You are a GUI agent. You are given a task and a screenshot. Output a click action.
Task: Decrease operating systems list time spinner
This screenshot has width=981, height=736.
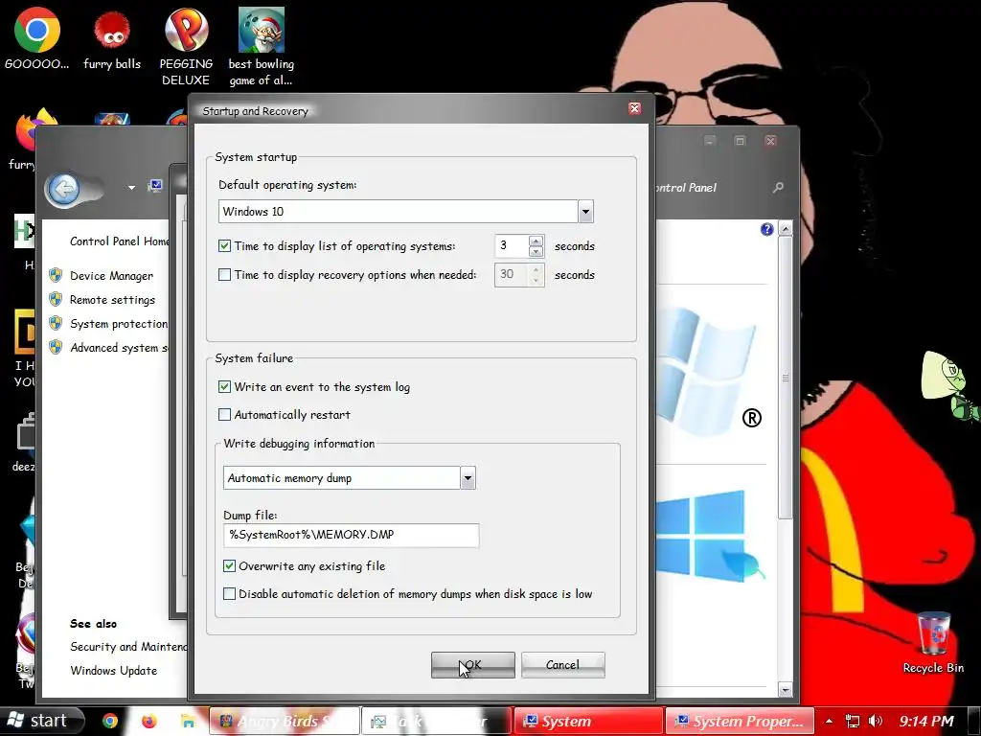click(536, 252)
